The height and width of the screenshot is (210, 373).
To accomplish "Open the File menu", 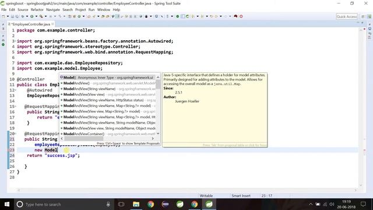I will click(x=4, y=10).
